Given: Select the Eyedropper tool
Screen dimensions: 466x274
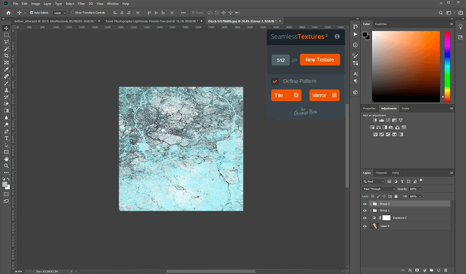Looking at the screenshot, I should pos(6,69).
